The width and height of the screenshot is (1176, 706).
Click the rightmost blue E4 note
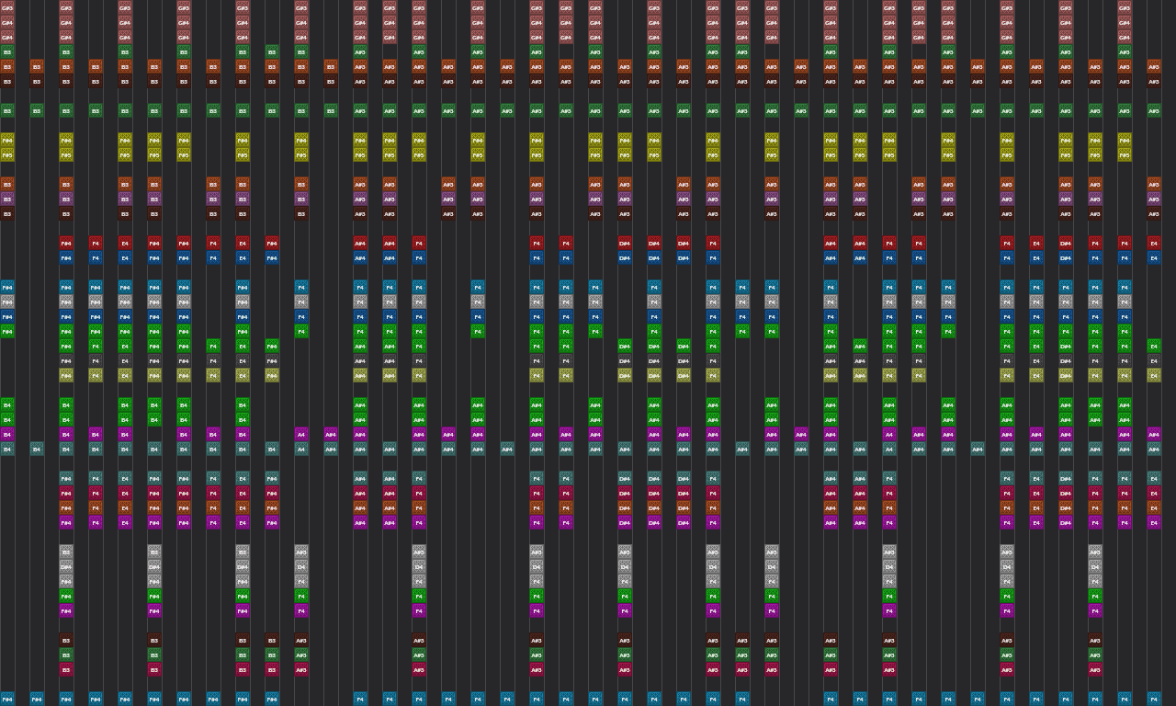[x=1154, y=257]
